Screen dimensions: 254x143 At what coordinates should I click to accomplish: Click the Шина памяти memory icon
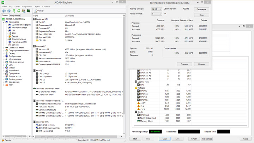pos(37,61)
